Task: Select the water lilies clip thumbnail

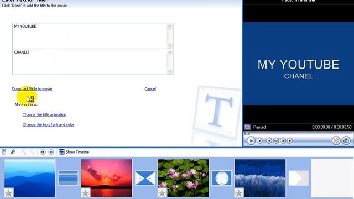Action: 183,178
